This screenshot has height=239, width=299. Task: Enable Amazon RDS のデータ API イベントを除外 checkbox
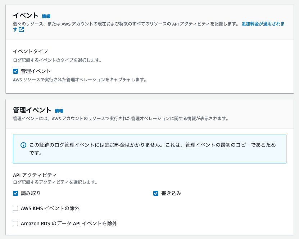tap(15, 224)
